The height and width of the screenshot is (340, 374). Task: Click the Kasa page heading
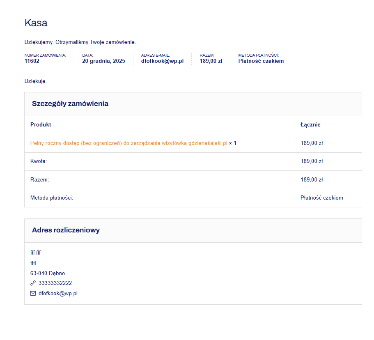coord(36,23)
